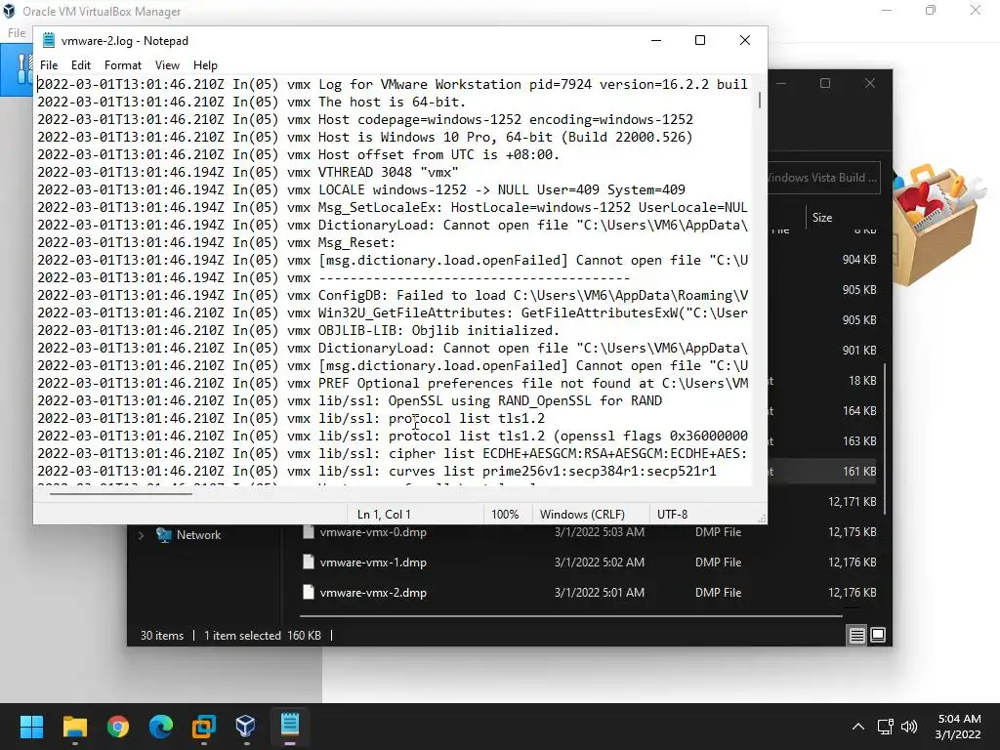This screenshot has width=1000, height=750.
Task: Restore down the VirtualBox Manager window
Action: pyautogui.click(x=931, y=11)
